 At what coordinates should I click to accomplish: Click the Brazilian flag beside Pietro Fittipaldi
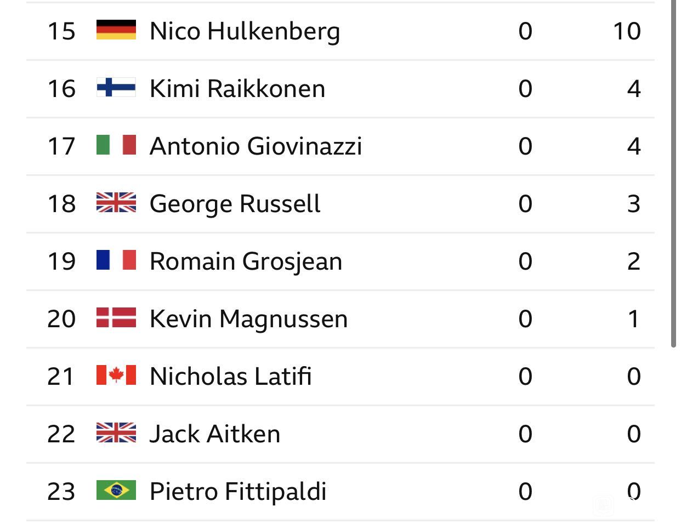point(116,491)
